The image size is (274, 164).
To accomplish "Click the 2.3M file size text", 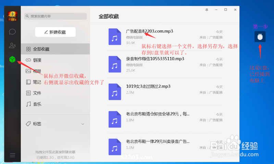I will (130, 93).
